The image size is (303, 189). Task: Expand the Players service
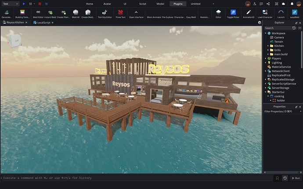(x=266, y=58)
